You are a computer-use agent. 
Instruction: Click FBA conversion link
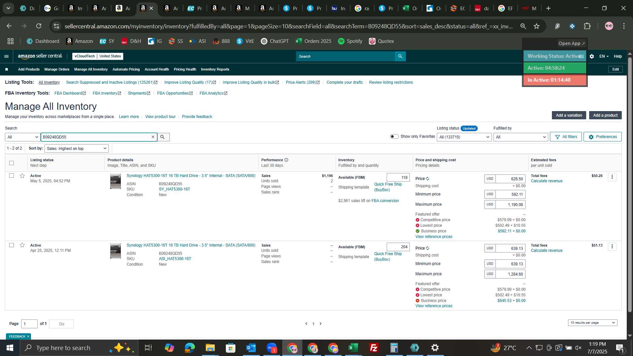point(385,201)
